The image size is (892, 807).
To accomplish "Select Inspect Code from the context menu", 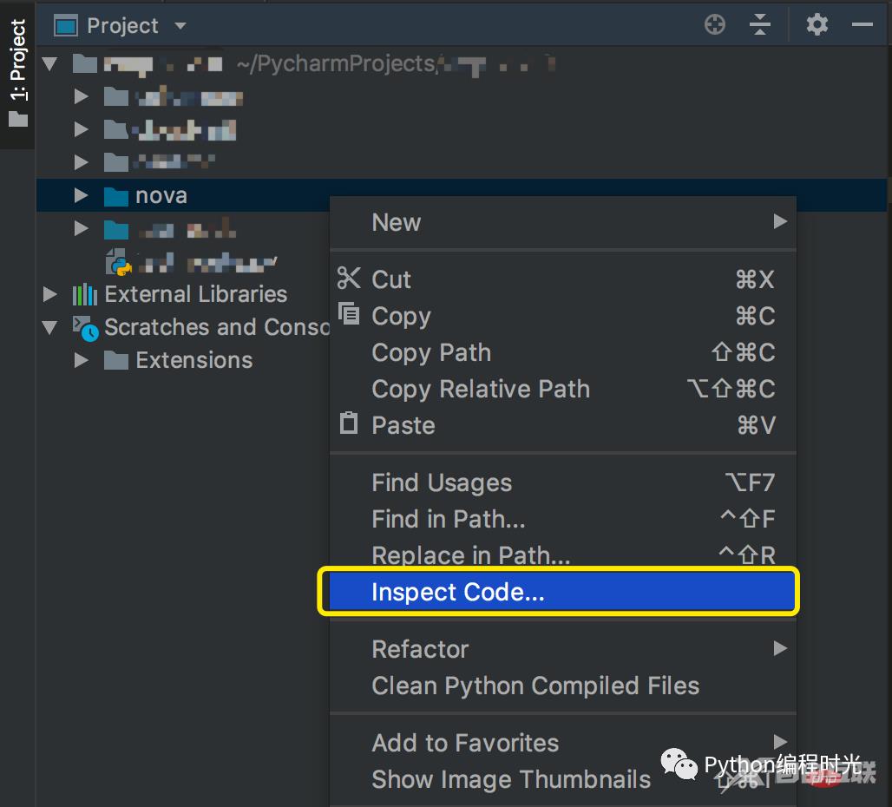I will coord(458,592).
